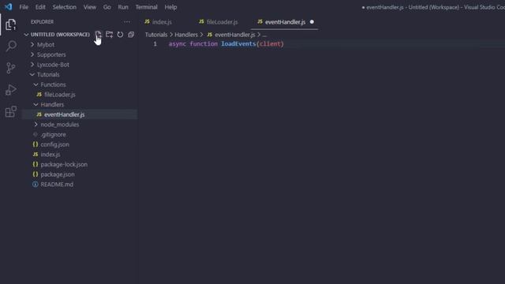This screenshot has width=505, height=284.
Task: Open the Extensions view
Action: [10, 111]
